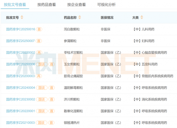Open approval link 国药准字C20250016
Image resolution: width=177 pixels, height=128 pixels.
21,29
